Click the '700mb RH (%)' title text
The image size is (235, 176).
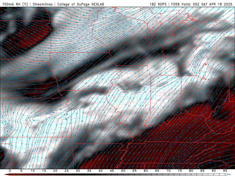[x=15, y=4]
